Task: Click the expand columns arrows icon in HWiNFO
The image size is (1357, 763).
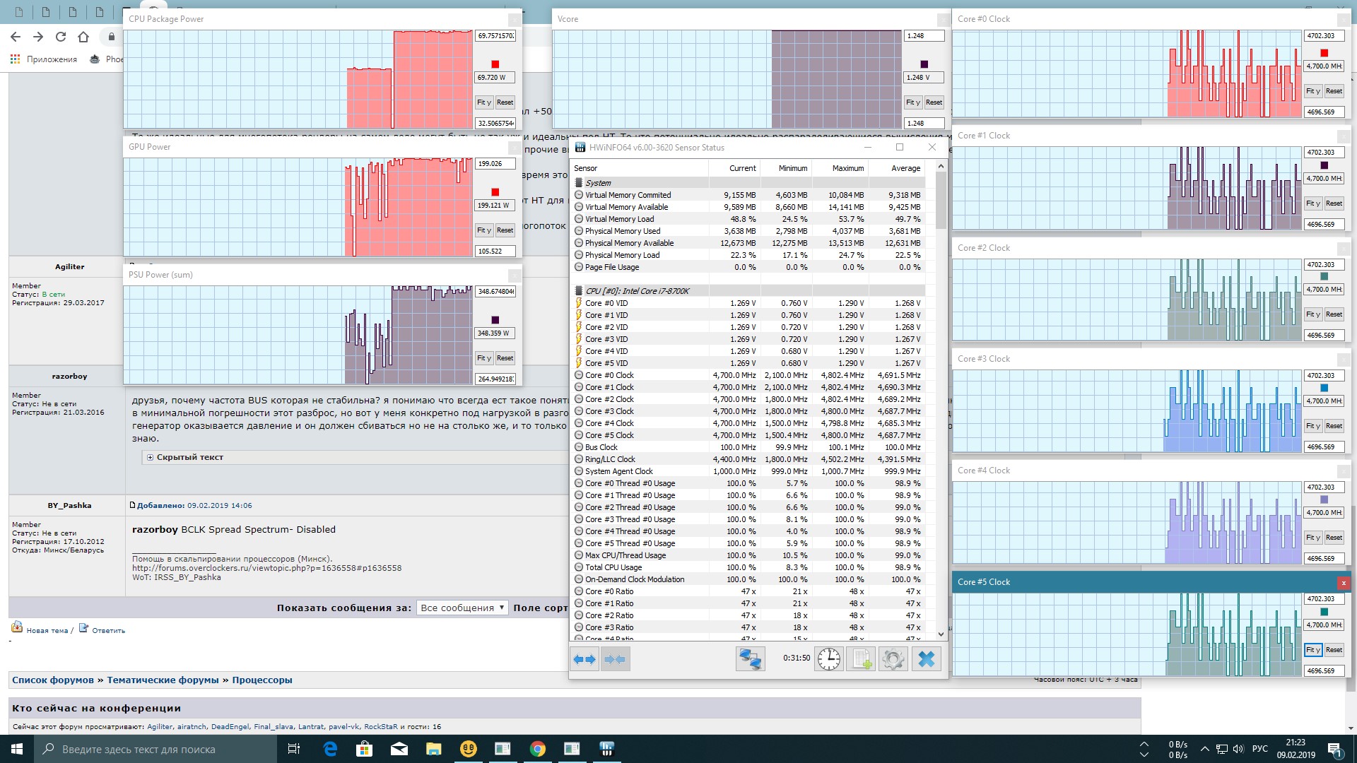Action: [584, 659]
